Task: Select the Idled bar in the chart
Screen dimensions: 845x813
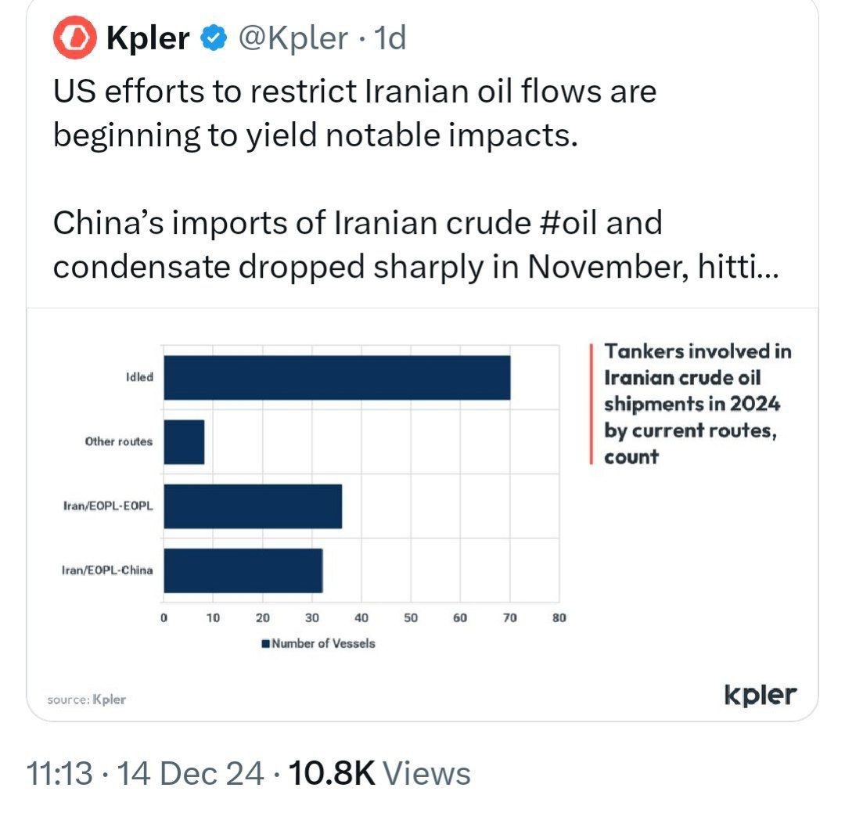Action: 336,377
